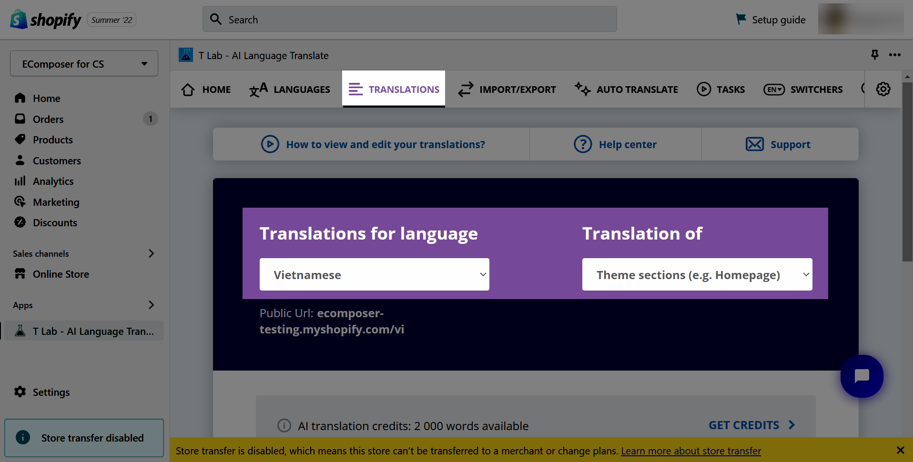Select the Orders icon in the sidebar
Screen dimensions: 913x462
(x=20, y=119)
